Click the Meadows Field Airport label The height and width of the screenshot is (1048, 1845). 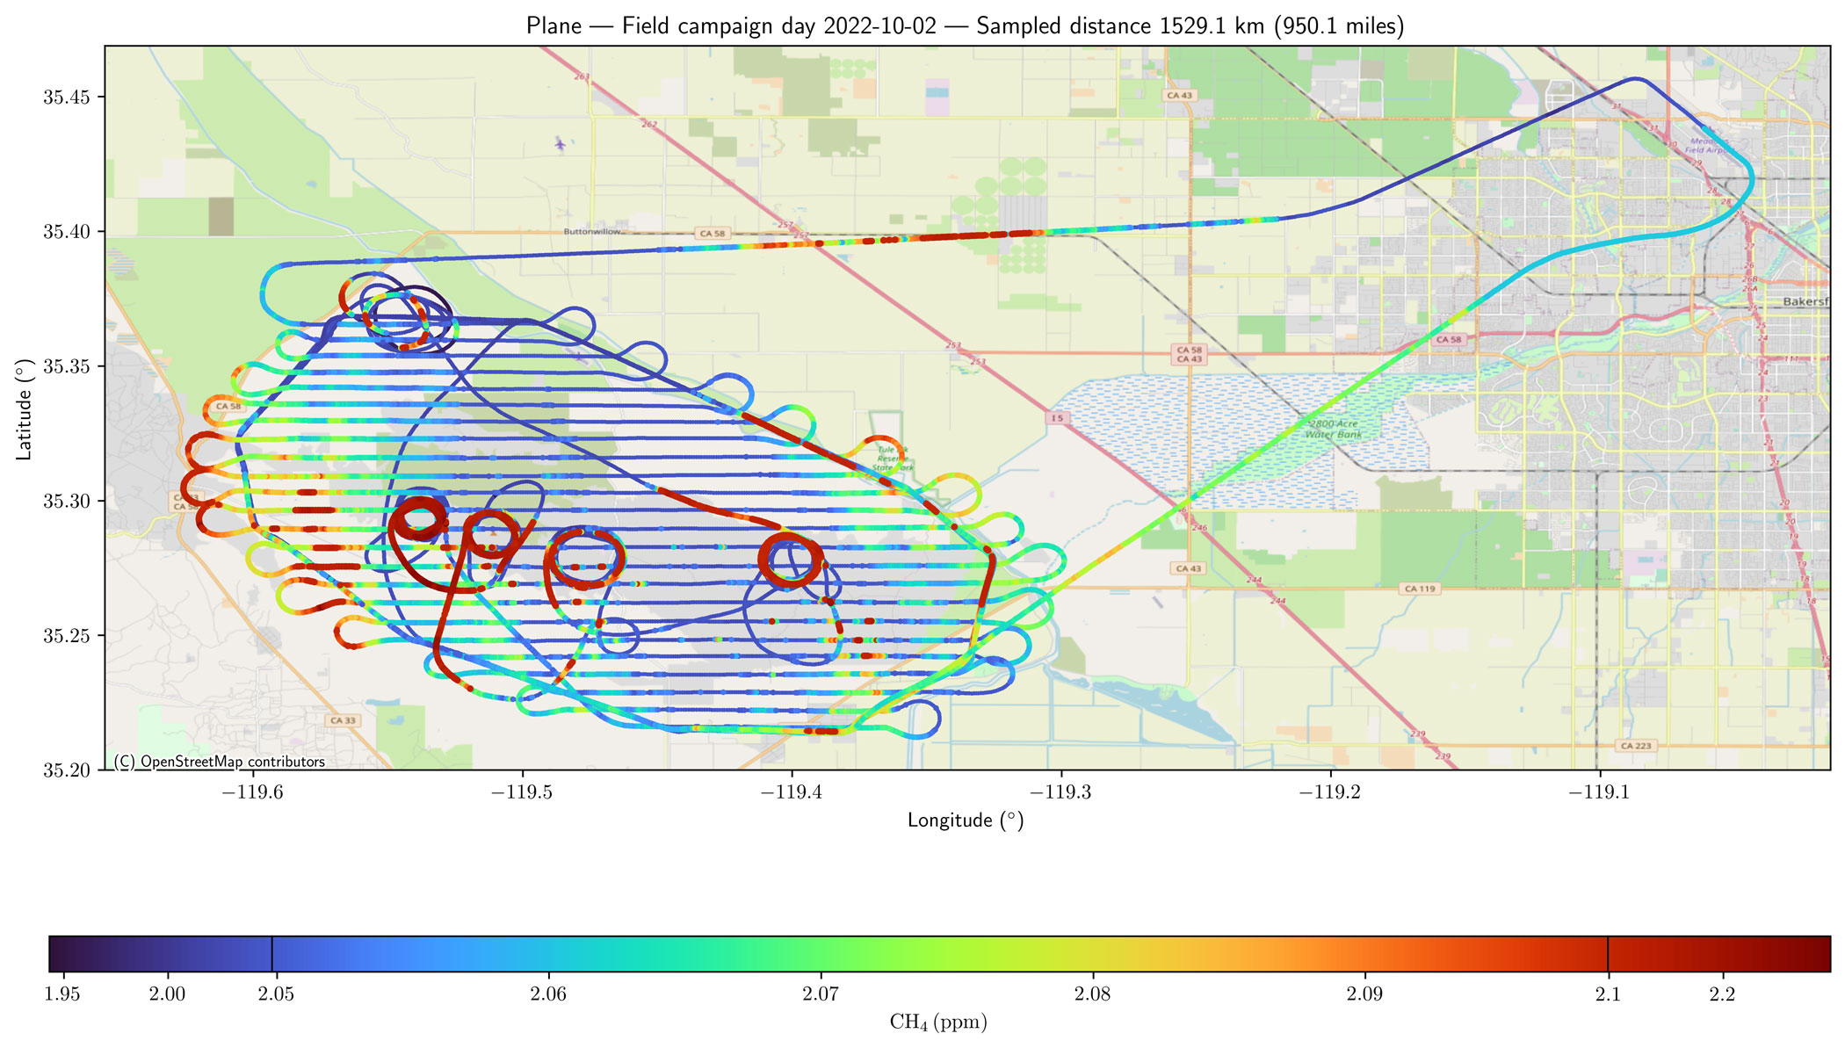click(1706, 146)
